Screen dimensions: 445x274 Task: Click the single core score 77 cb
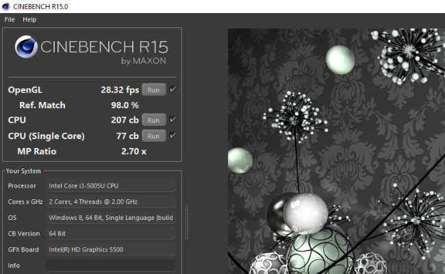coord(127,136)
